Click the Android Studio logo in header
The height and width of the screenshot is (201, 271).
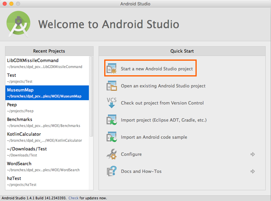pos(18,24)
